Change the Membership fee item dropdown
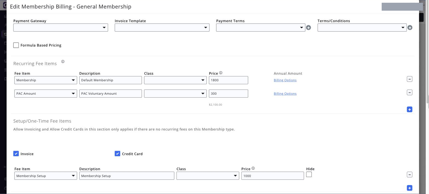This screenshot has height=194, width=429. [46, 80]
